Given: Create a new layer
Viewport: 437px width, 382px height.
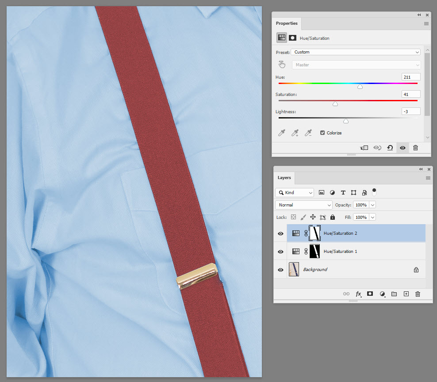Looking at the screenshot, I should tap(406, 294).
